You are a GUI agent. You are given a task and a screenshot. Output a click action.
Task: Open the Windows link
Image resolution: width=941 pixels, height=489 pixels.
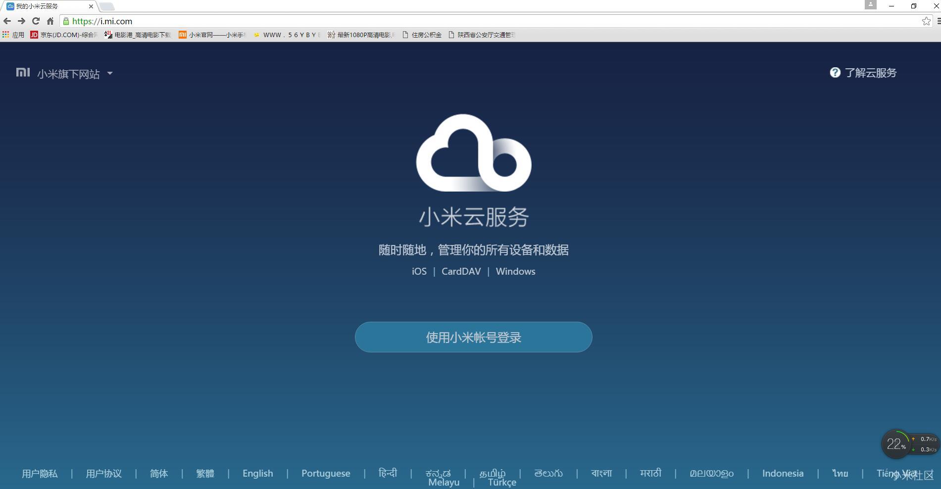coord(515,271)
